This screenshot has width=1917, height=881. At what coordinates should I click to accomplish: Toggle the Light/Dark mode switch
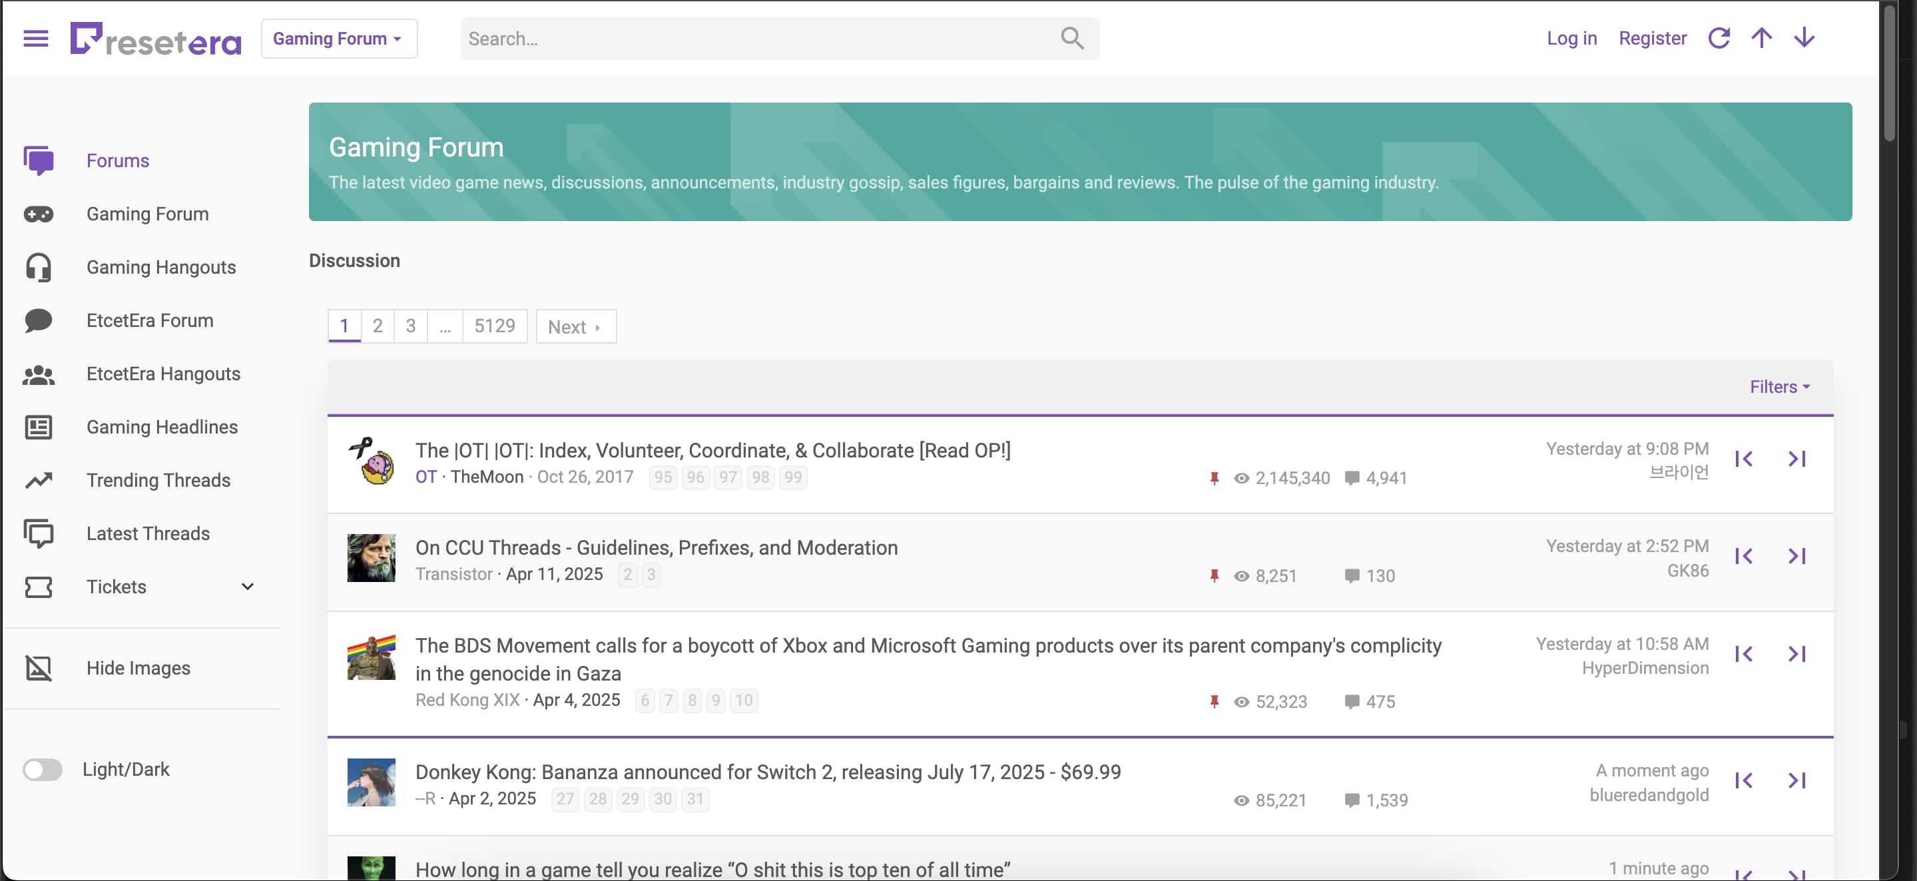pyautogui.click(x=43, y=769)
